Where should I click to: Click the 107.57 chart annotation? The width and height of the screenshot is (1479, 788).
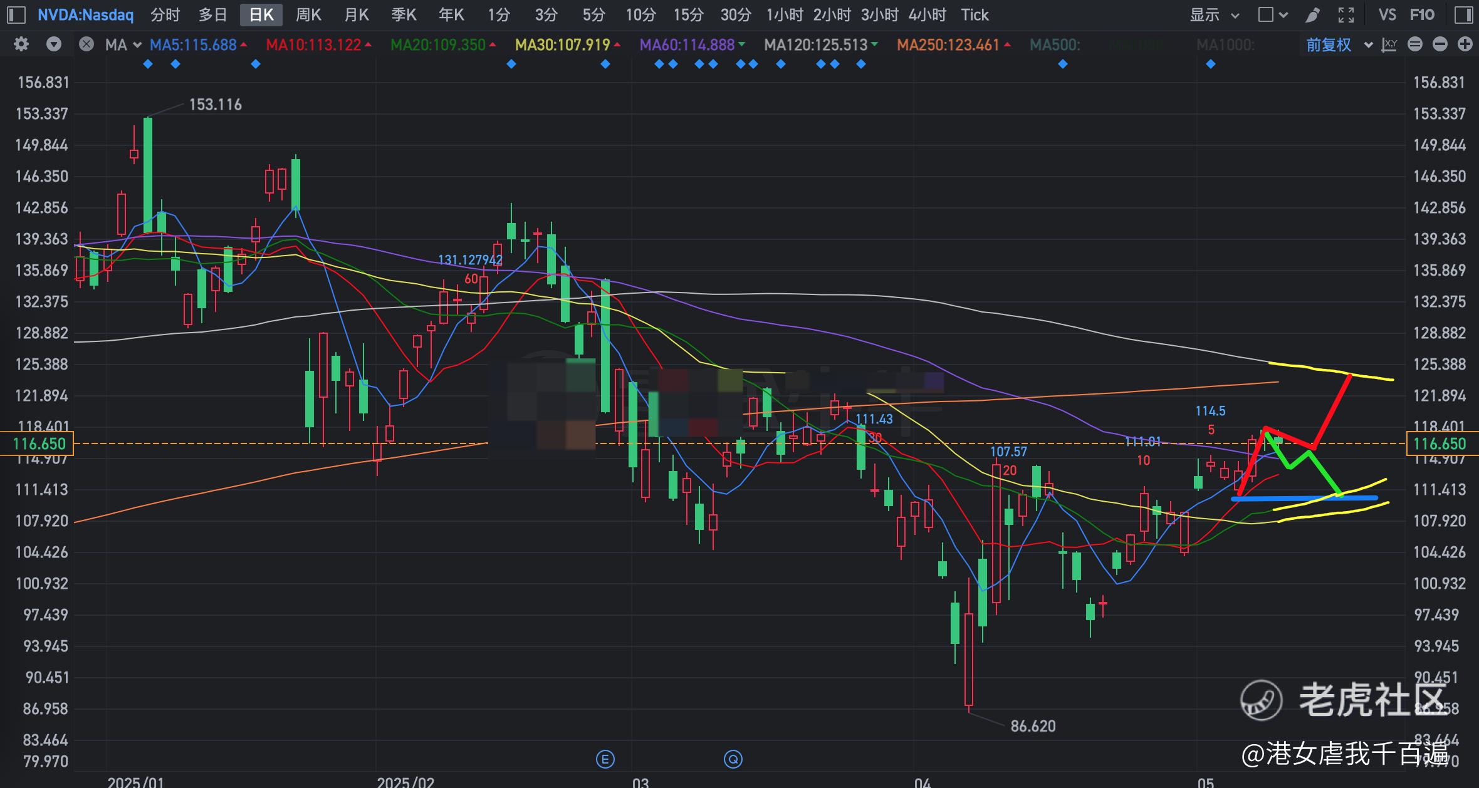coord(1008,452)
